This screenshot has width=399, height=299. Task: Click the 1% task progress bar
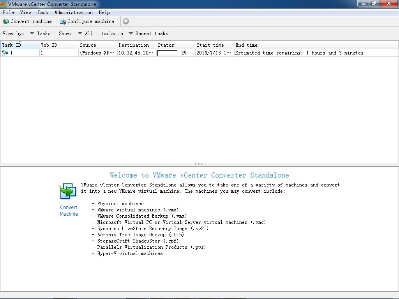[x=167, y=53]
